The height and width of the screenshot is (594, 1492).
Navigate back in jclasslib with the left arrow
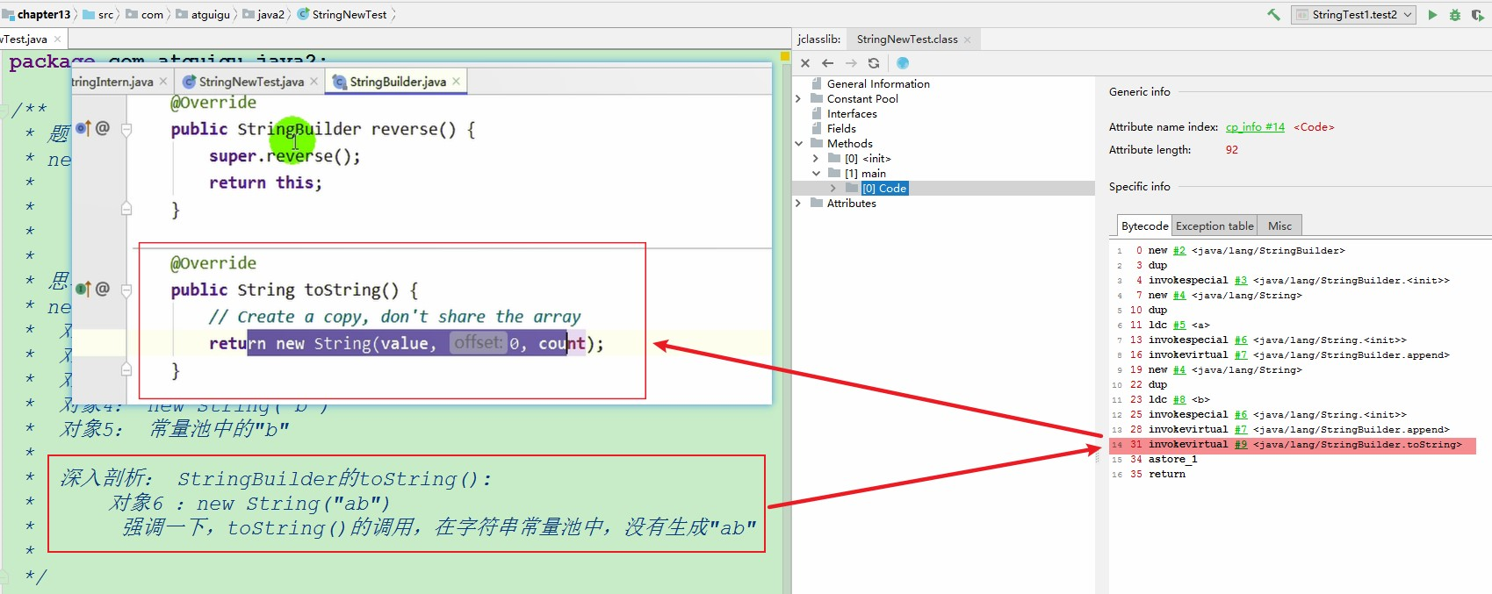(x=827, y=63)
